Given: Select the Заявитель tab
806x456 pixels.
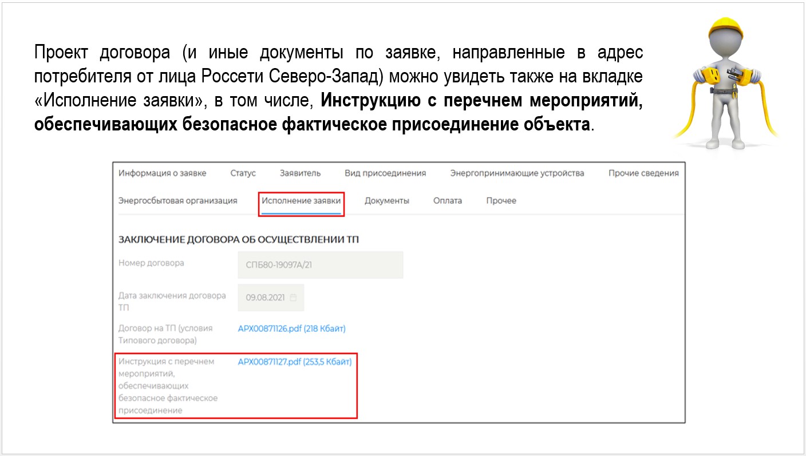Looking at the screenshot, I should tap(300, 173).
